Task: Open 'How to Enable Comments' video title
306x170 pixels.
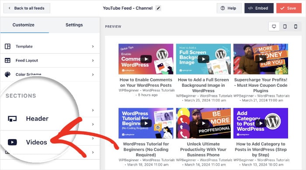Action: pyautogui.click(x=146, y=82)
